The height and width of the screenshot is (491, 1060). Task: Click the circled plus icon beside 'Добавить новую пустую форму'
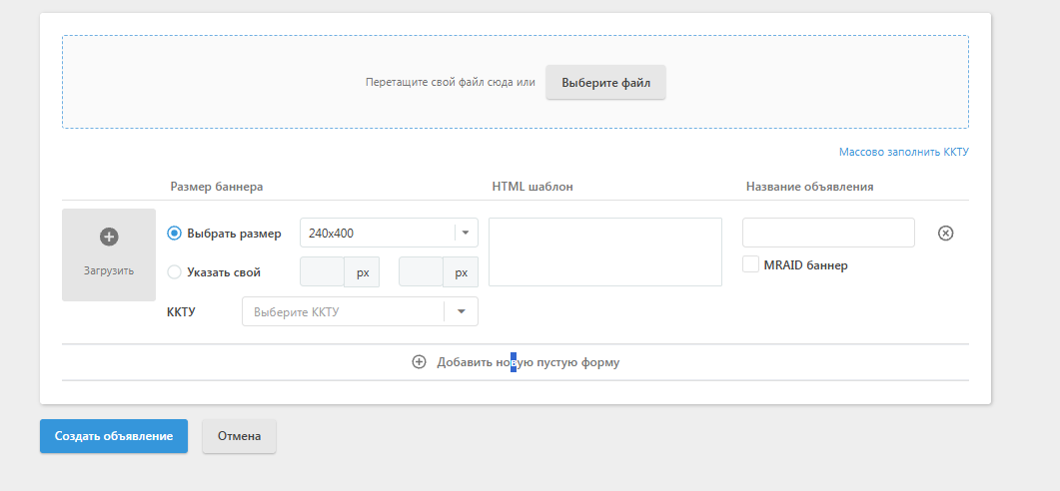(x=420, y=362)
